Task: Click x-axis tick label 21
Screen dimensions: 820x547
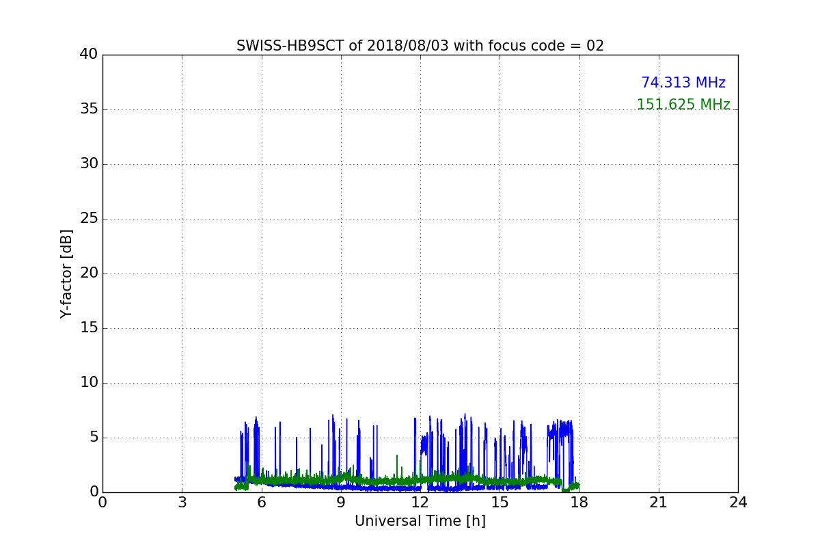Action: (659, 503)
